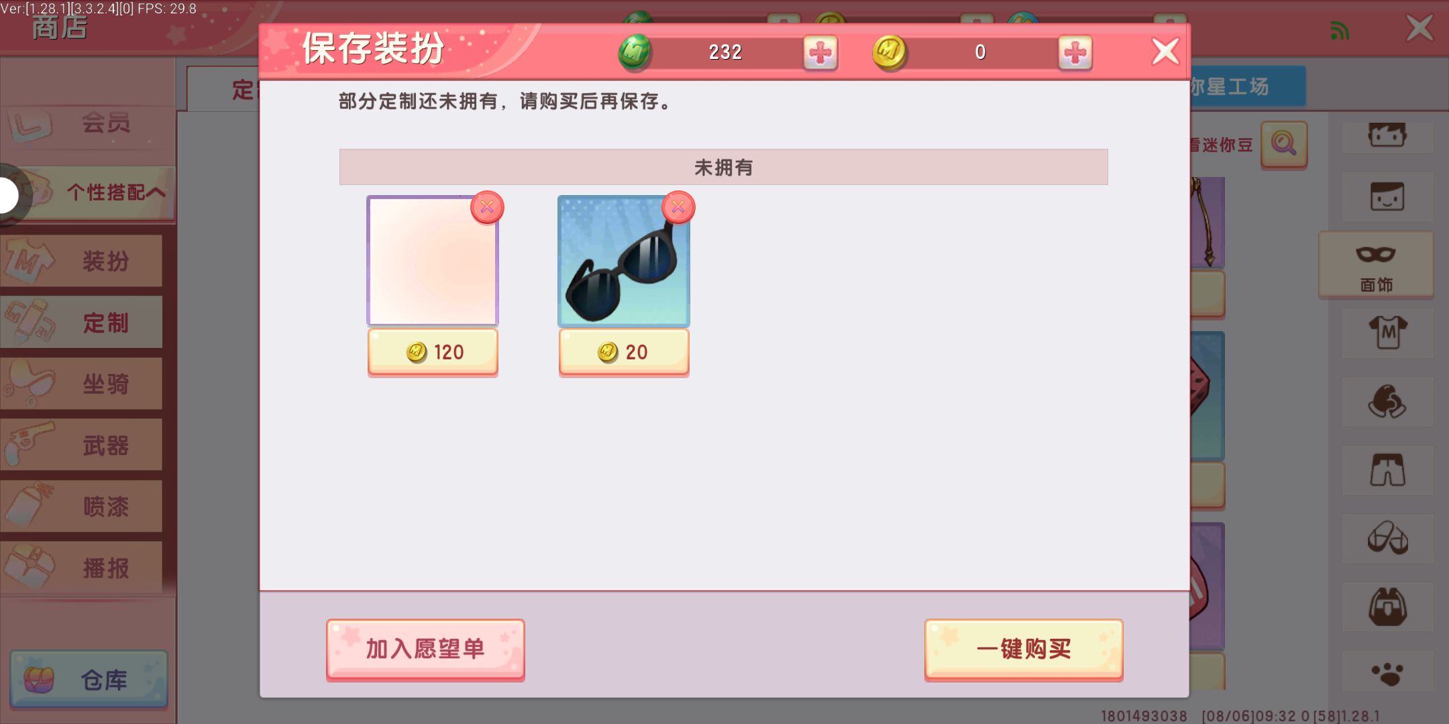1449x724 pixels.
Task: Click the 一键购买 button
Action: coord(1024,649)
